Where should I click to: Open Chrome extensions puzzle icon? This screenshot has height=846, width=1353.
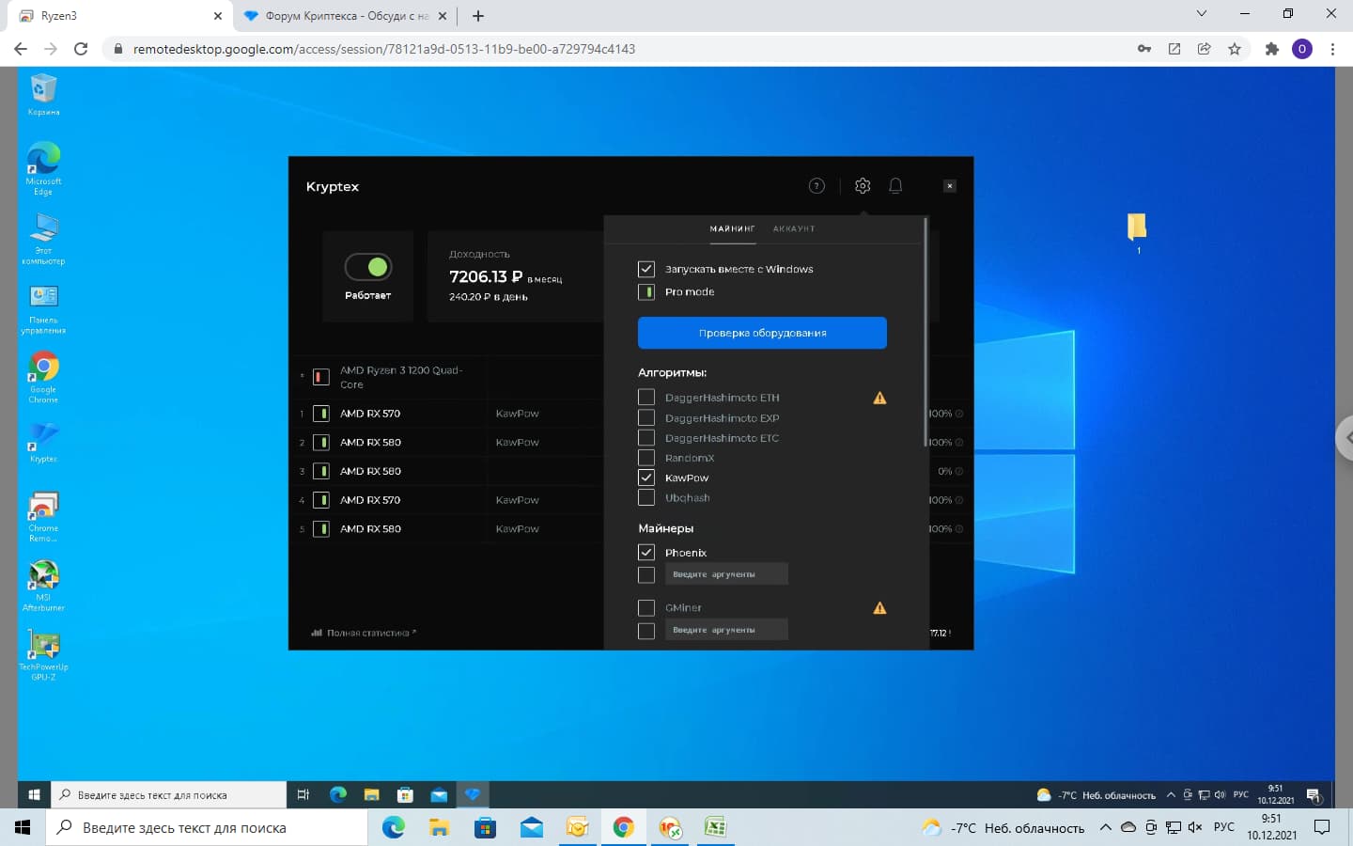(x=1272, y=49)
